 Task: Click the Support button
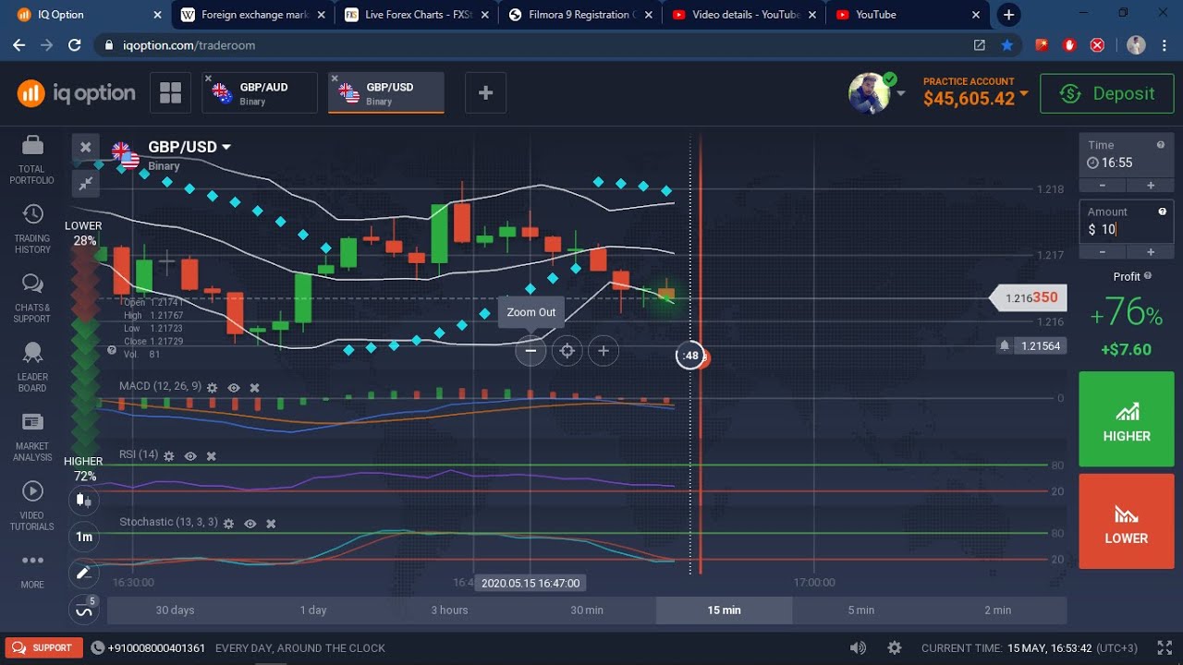43,648
